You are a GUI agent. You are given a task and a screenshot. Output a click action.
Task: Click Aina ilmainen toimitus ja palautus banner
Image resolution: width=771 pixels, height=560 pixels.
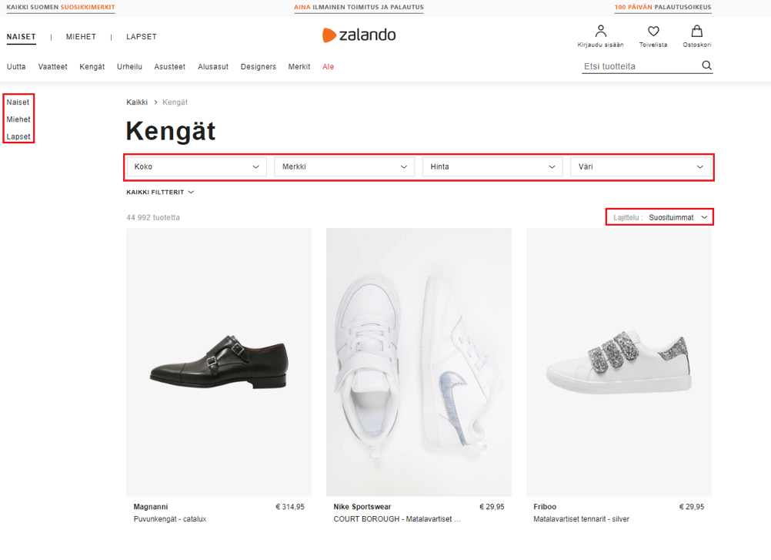(x=359, y=8)
